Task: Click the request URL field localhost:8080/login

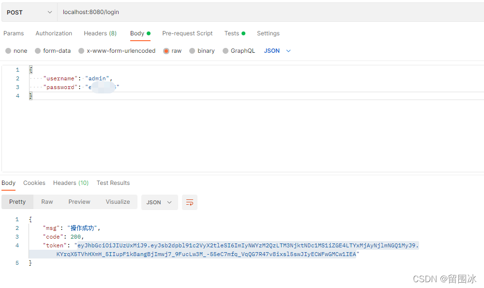Action: [x=271, y=13]
